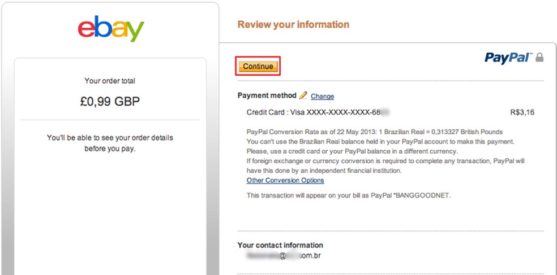The image size is (557, 275).
Task: Click the order details notice text
Action: pos(110,143)
